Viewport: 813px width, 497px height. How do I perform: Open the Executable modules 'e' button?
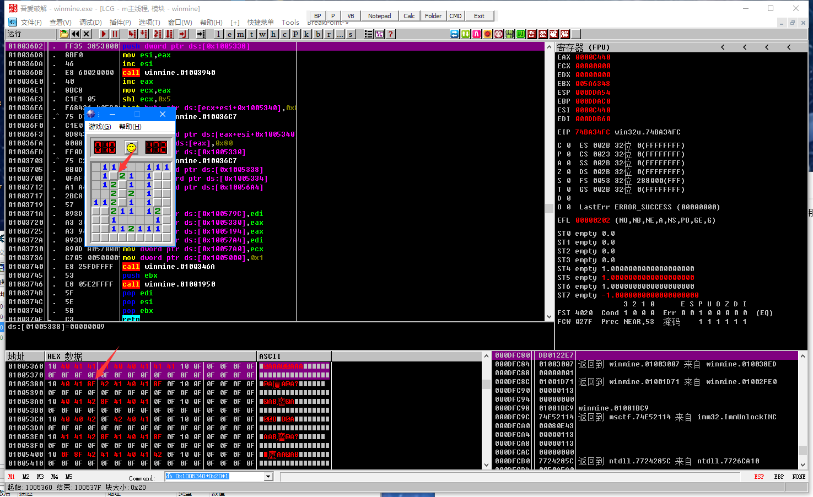pyautogui.click(x=229, y=34)
